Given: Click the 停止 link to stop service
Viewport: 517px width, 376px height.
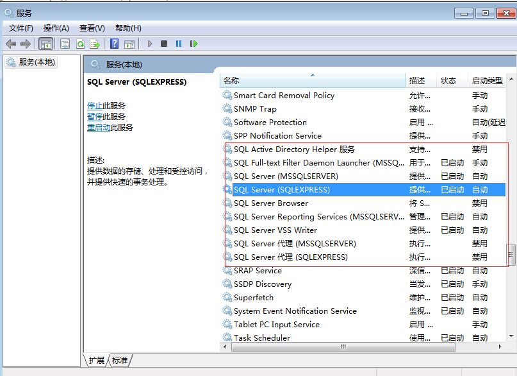Looking at the screenshot, I should [x=95, y=106].
